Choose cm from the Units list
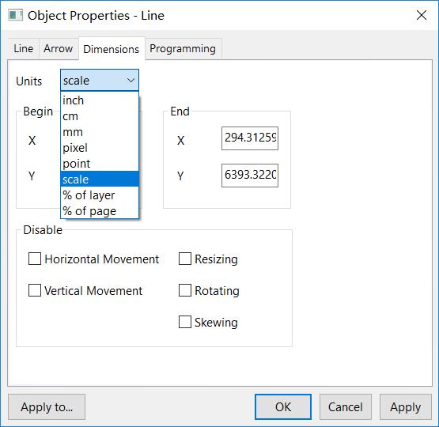Image resolution: width=439 pixels, height=427 pixels. (100, 116)
